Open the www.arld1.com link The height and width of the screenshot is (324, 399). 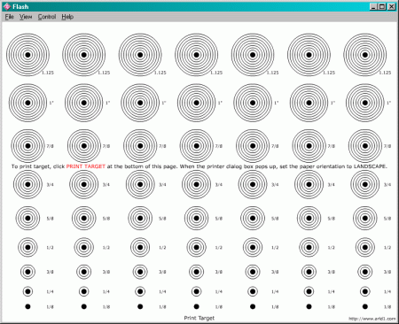[372, 319]
